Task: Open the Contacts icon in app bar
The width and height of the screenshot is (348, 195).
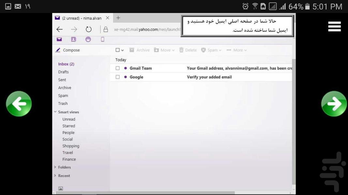Action: tap(73, 39)
